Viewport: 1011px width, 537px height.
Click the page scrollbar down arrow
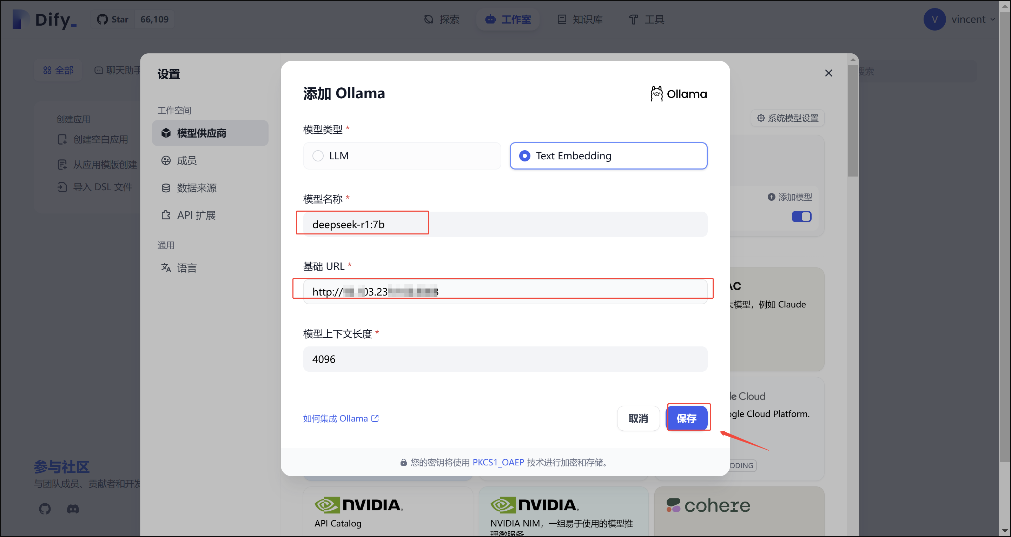click(1005, 531)
